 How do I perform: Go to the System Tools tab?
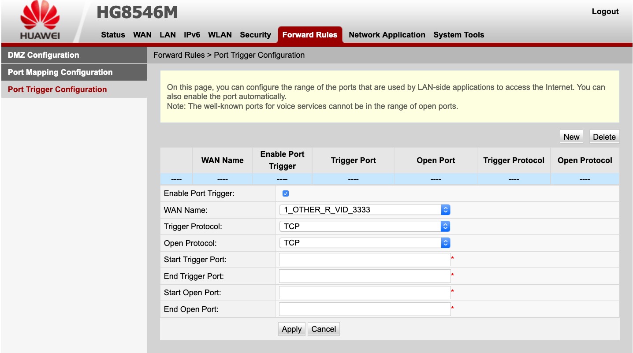point(459,35)
